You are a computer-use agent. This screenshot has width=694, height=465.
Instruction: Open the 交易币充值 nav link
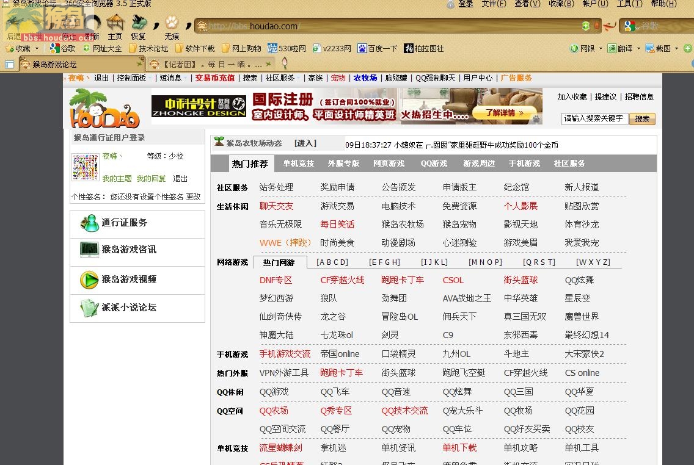click(214, 77)
